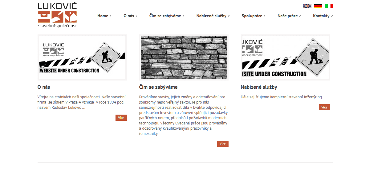Viewport: 369px width, 169px height.
Task: Click the Čím se zabýváme heading
Action: click(x=158, y=87)
